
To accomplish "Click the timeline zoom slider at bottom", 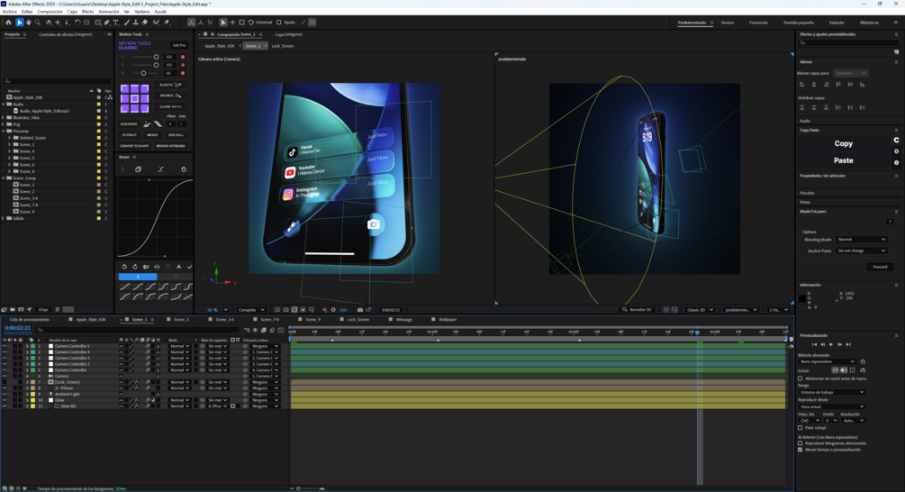I will [x=298, y=488].
